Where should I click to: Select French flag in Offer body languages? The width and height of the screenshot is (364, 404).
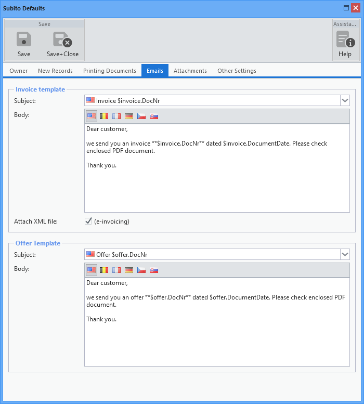(116, 270)
